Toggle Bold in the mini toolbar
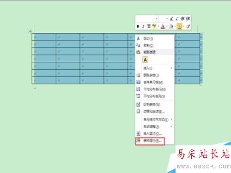 click(x=138, y=26)
